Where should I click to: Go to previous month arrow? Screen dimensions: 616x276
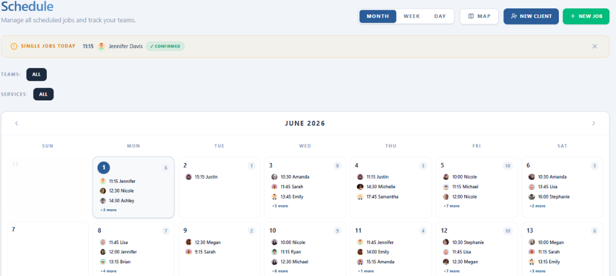pos(16,123)
